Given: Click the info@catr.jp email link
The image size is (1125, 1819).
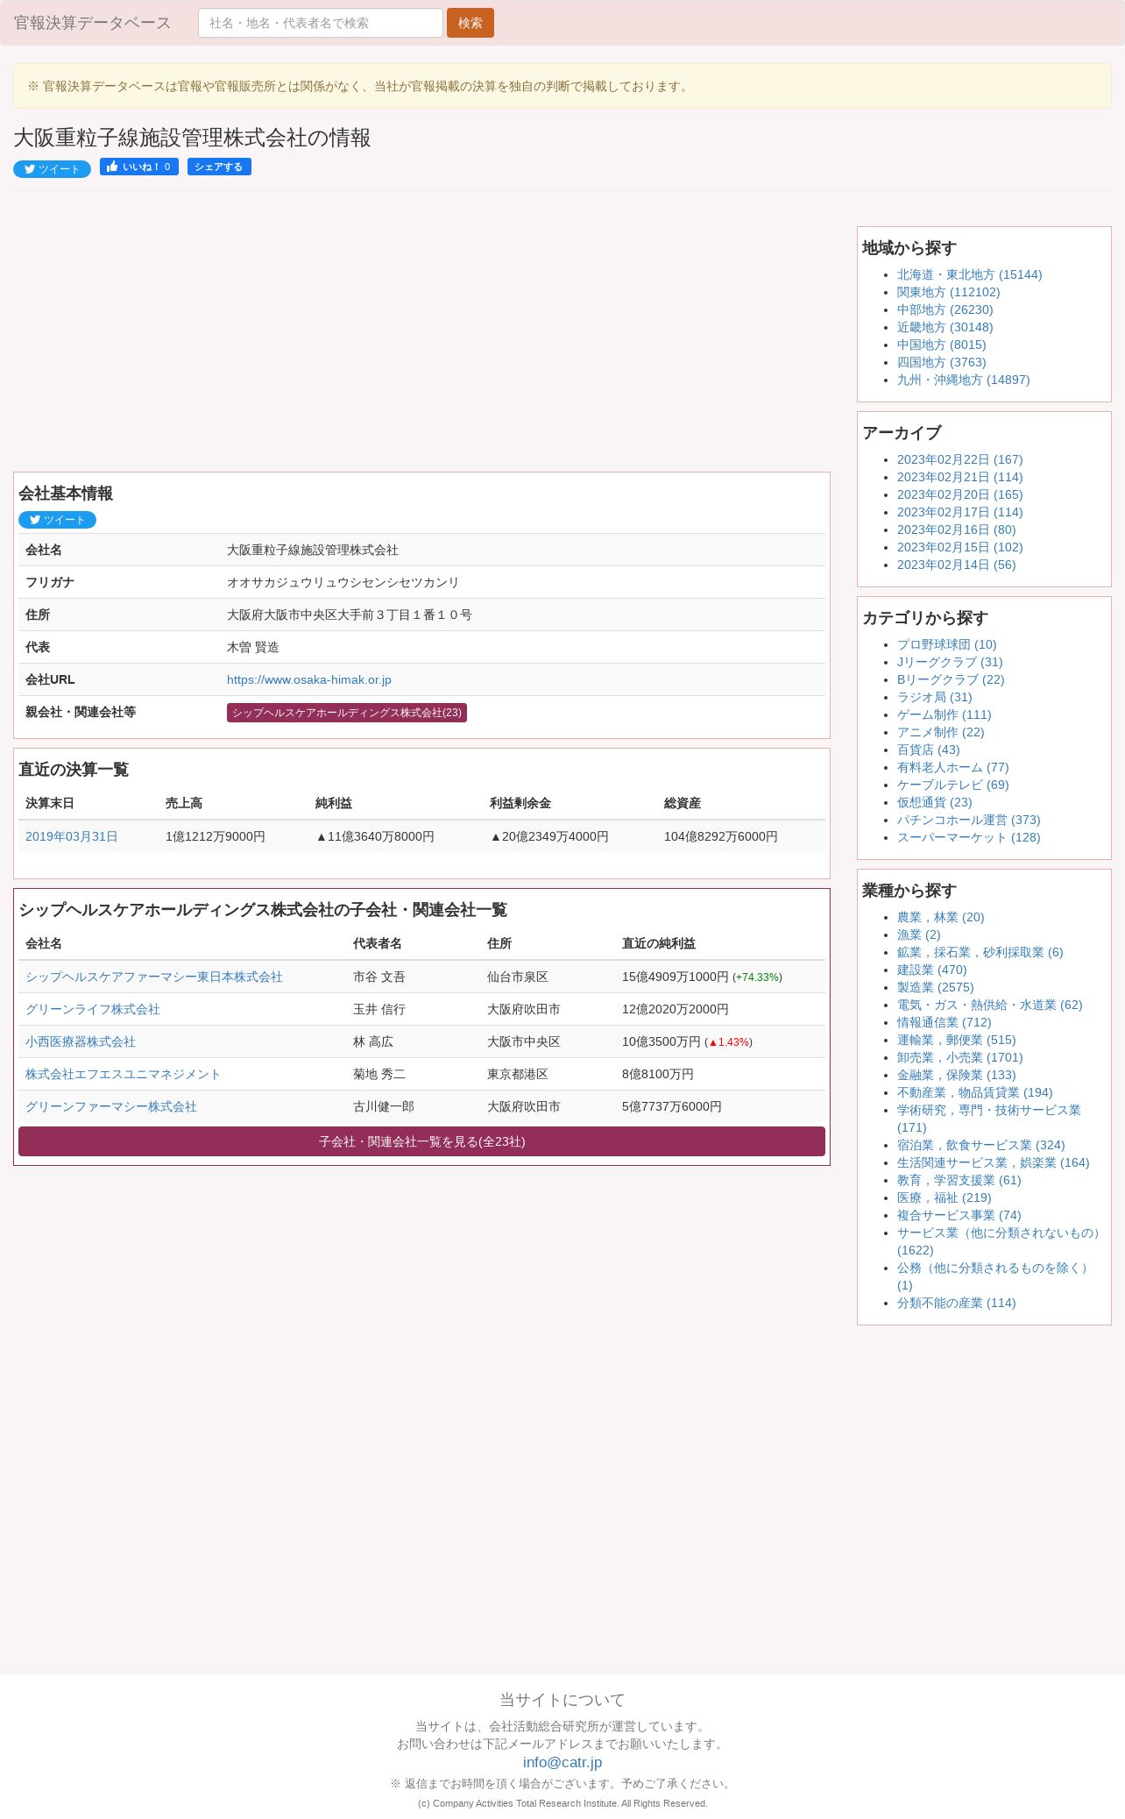Looking at the screenshot, I should (x=562, y=1762).
